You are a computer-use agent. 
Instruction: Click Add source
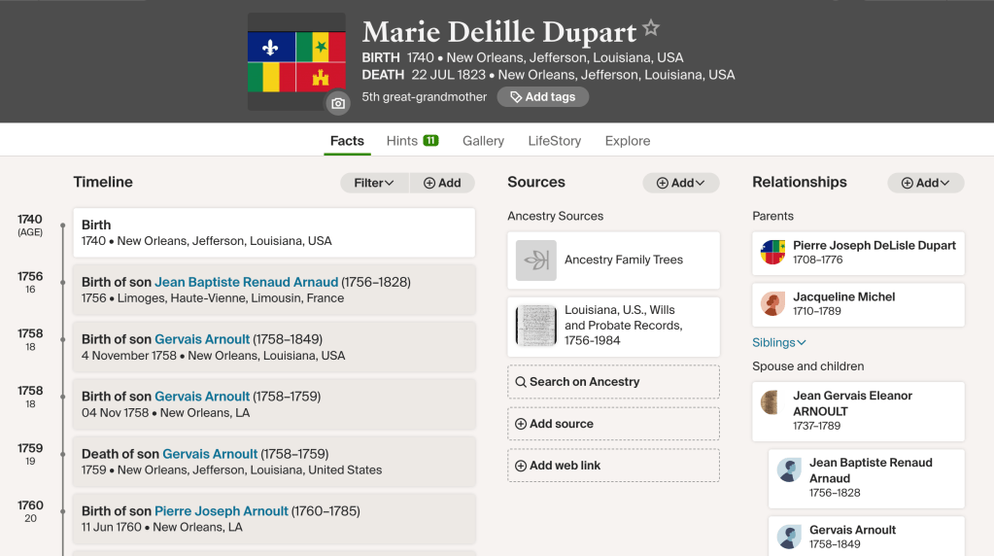[x=613, y=424]
